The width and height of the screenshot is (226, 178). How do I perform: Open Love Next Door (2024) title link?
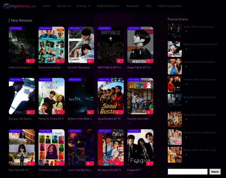pos(200,62)
